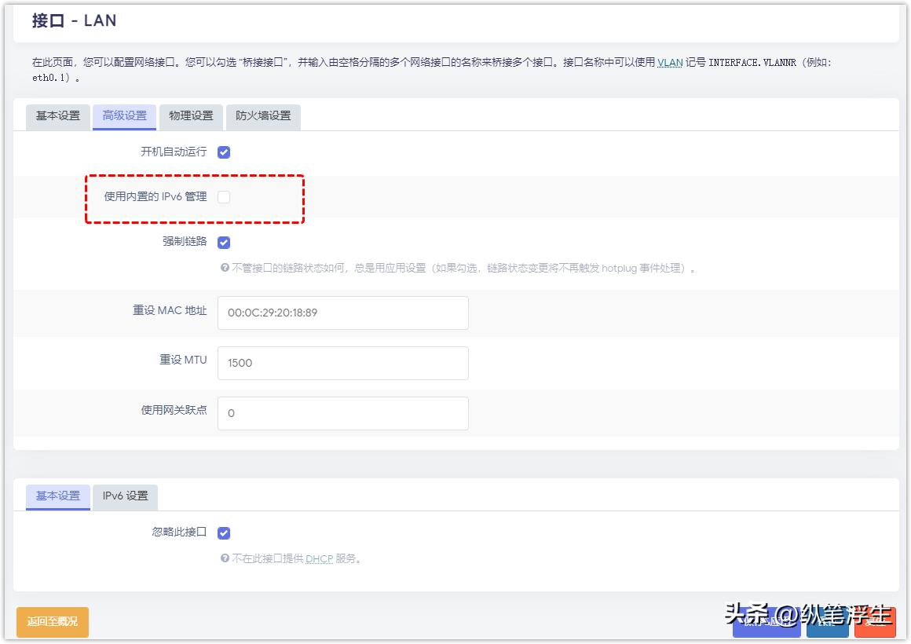The height and width of the screenshot is (644, 911).
Task: Click the help icon beside the force link hint
Action: point(226,268)
